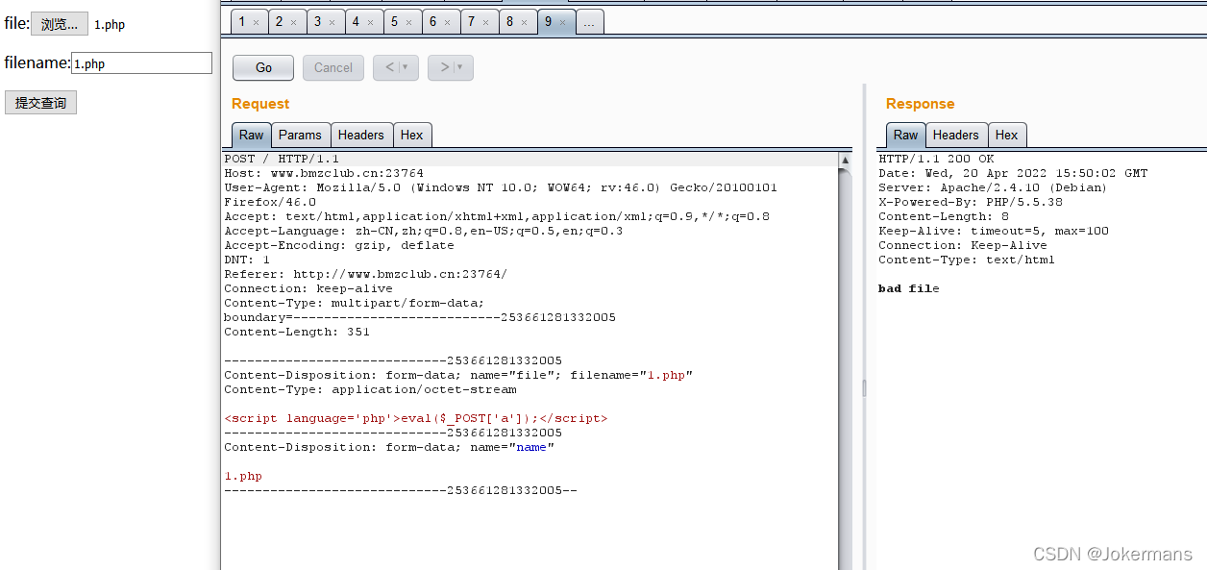Click the 'HTTP/1.1 200 OK' response status line
This screenshot has height=570, width=1207.
pyautogui.click(x=936, y=159)
